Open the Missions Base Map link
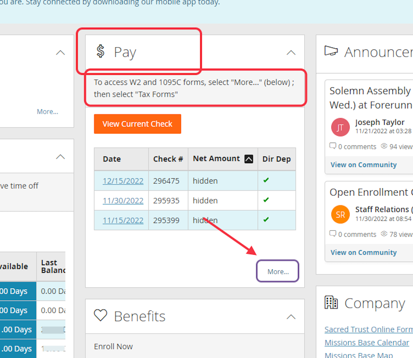Screen dimensions: 413x358 point(359,355)
